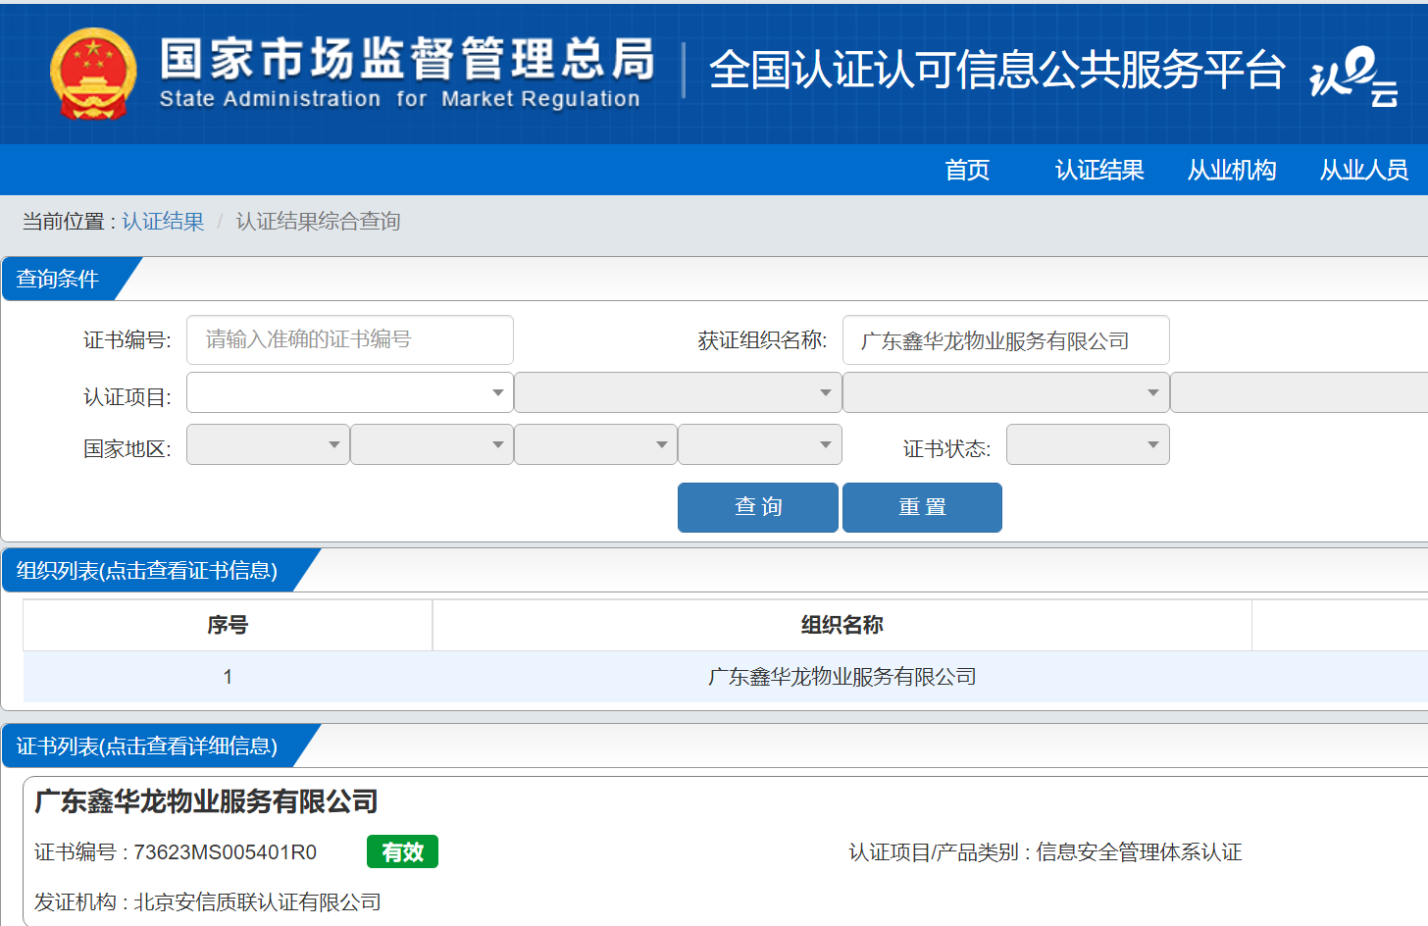The height and width of the screenshot is (926, 1428).
Task: Click the 认云 logo icon
Action: click(1353, 76)
